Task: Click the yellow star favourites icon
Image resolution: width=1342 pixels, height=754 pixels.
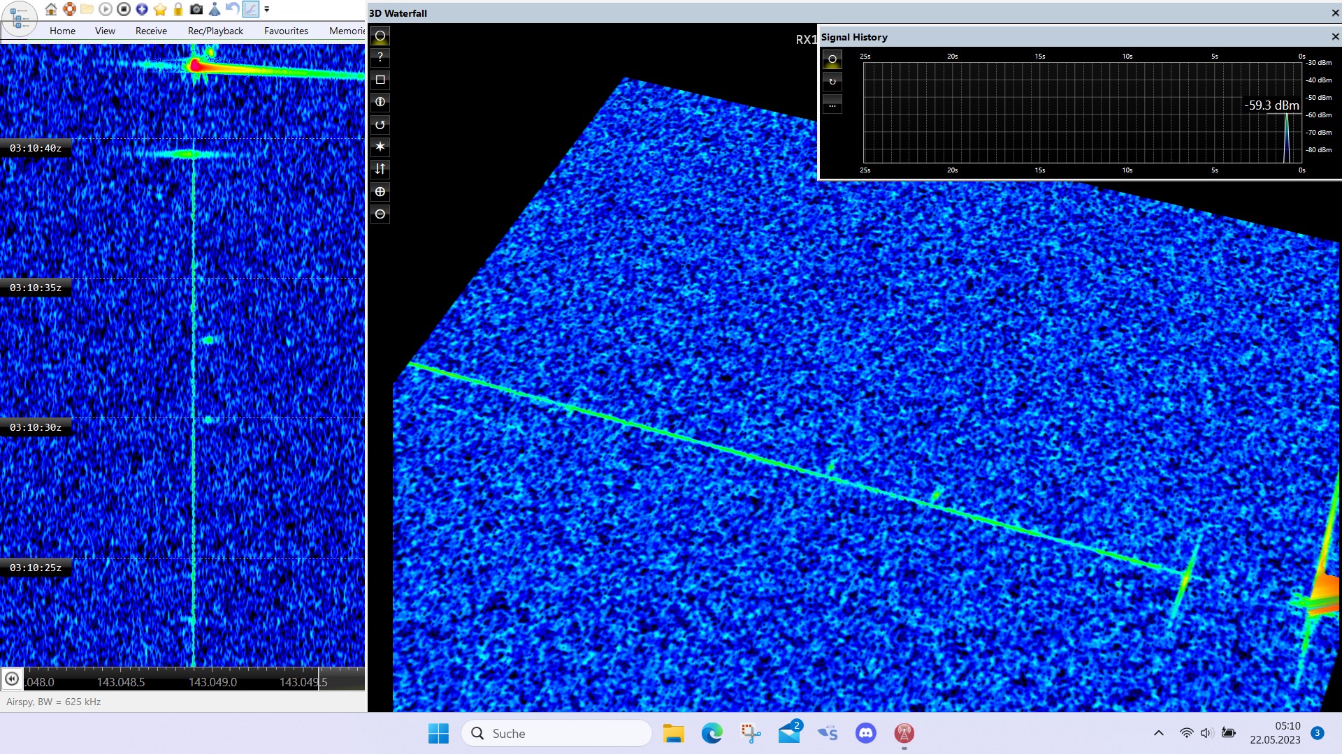Action: point(160,9)
